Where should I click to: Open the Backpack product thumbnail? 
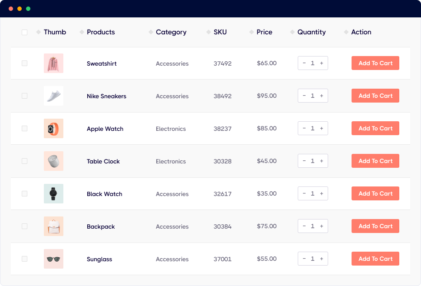53,226
